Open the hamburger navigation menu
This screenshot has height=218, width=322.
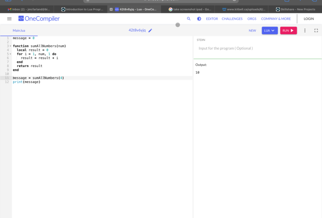click(x=9, y=19)
